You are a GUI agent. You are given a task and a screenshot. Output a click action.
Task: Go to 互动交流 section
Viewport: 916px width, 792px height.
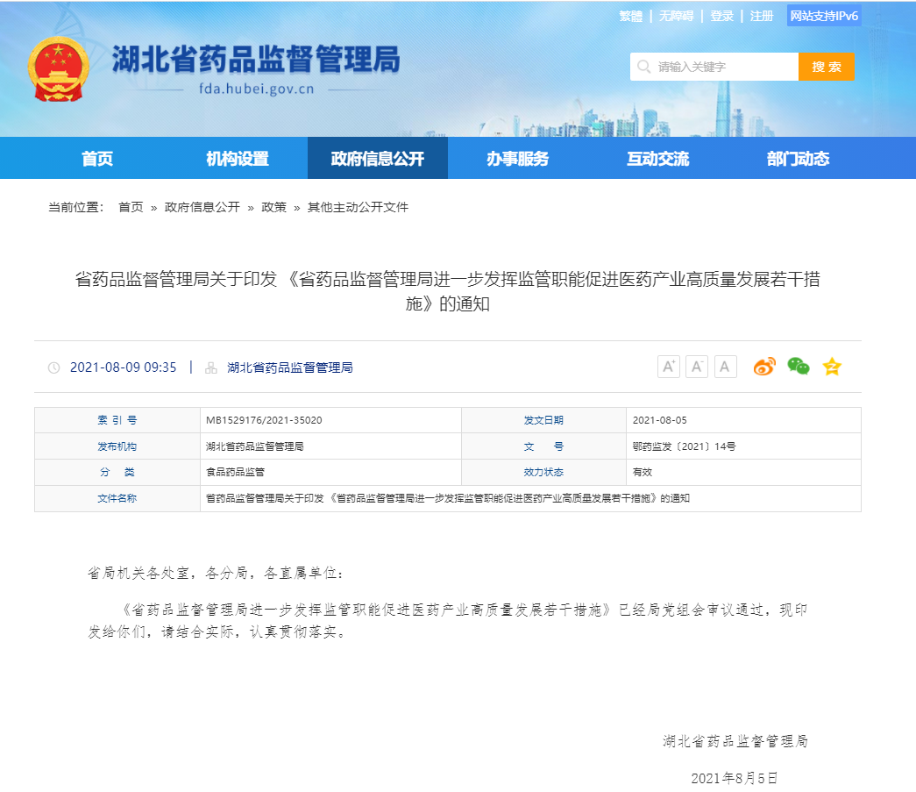point(657,159)
